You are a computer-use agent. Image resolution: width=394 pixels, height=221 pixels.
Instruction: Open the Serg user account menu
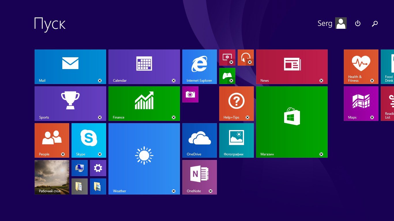pos(332,23)
